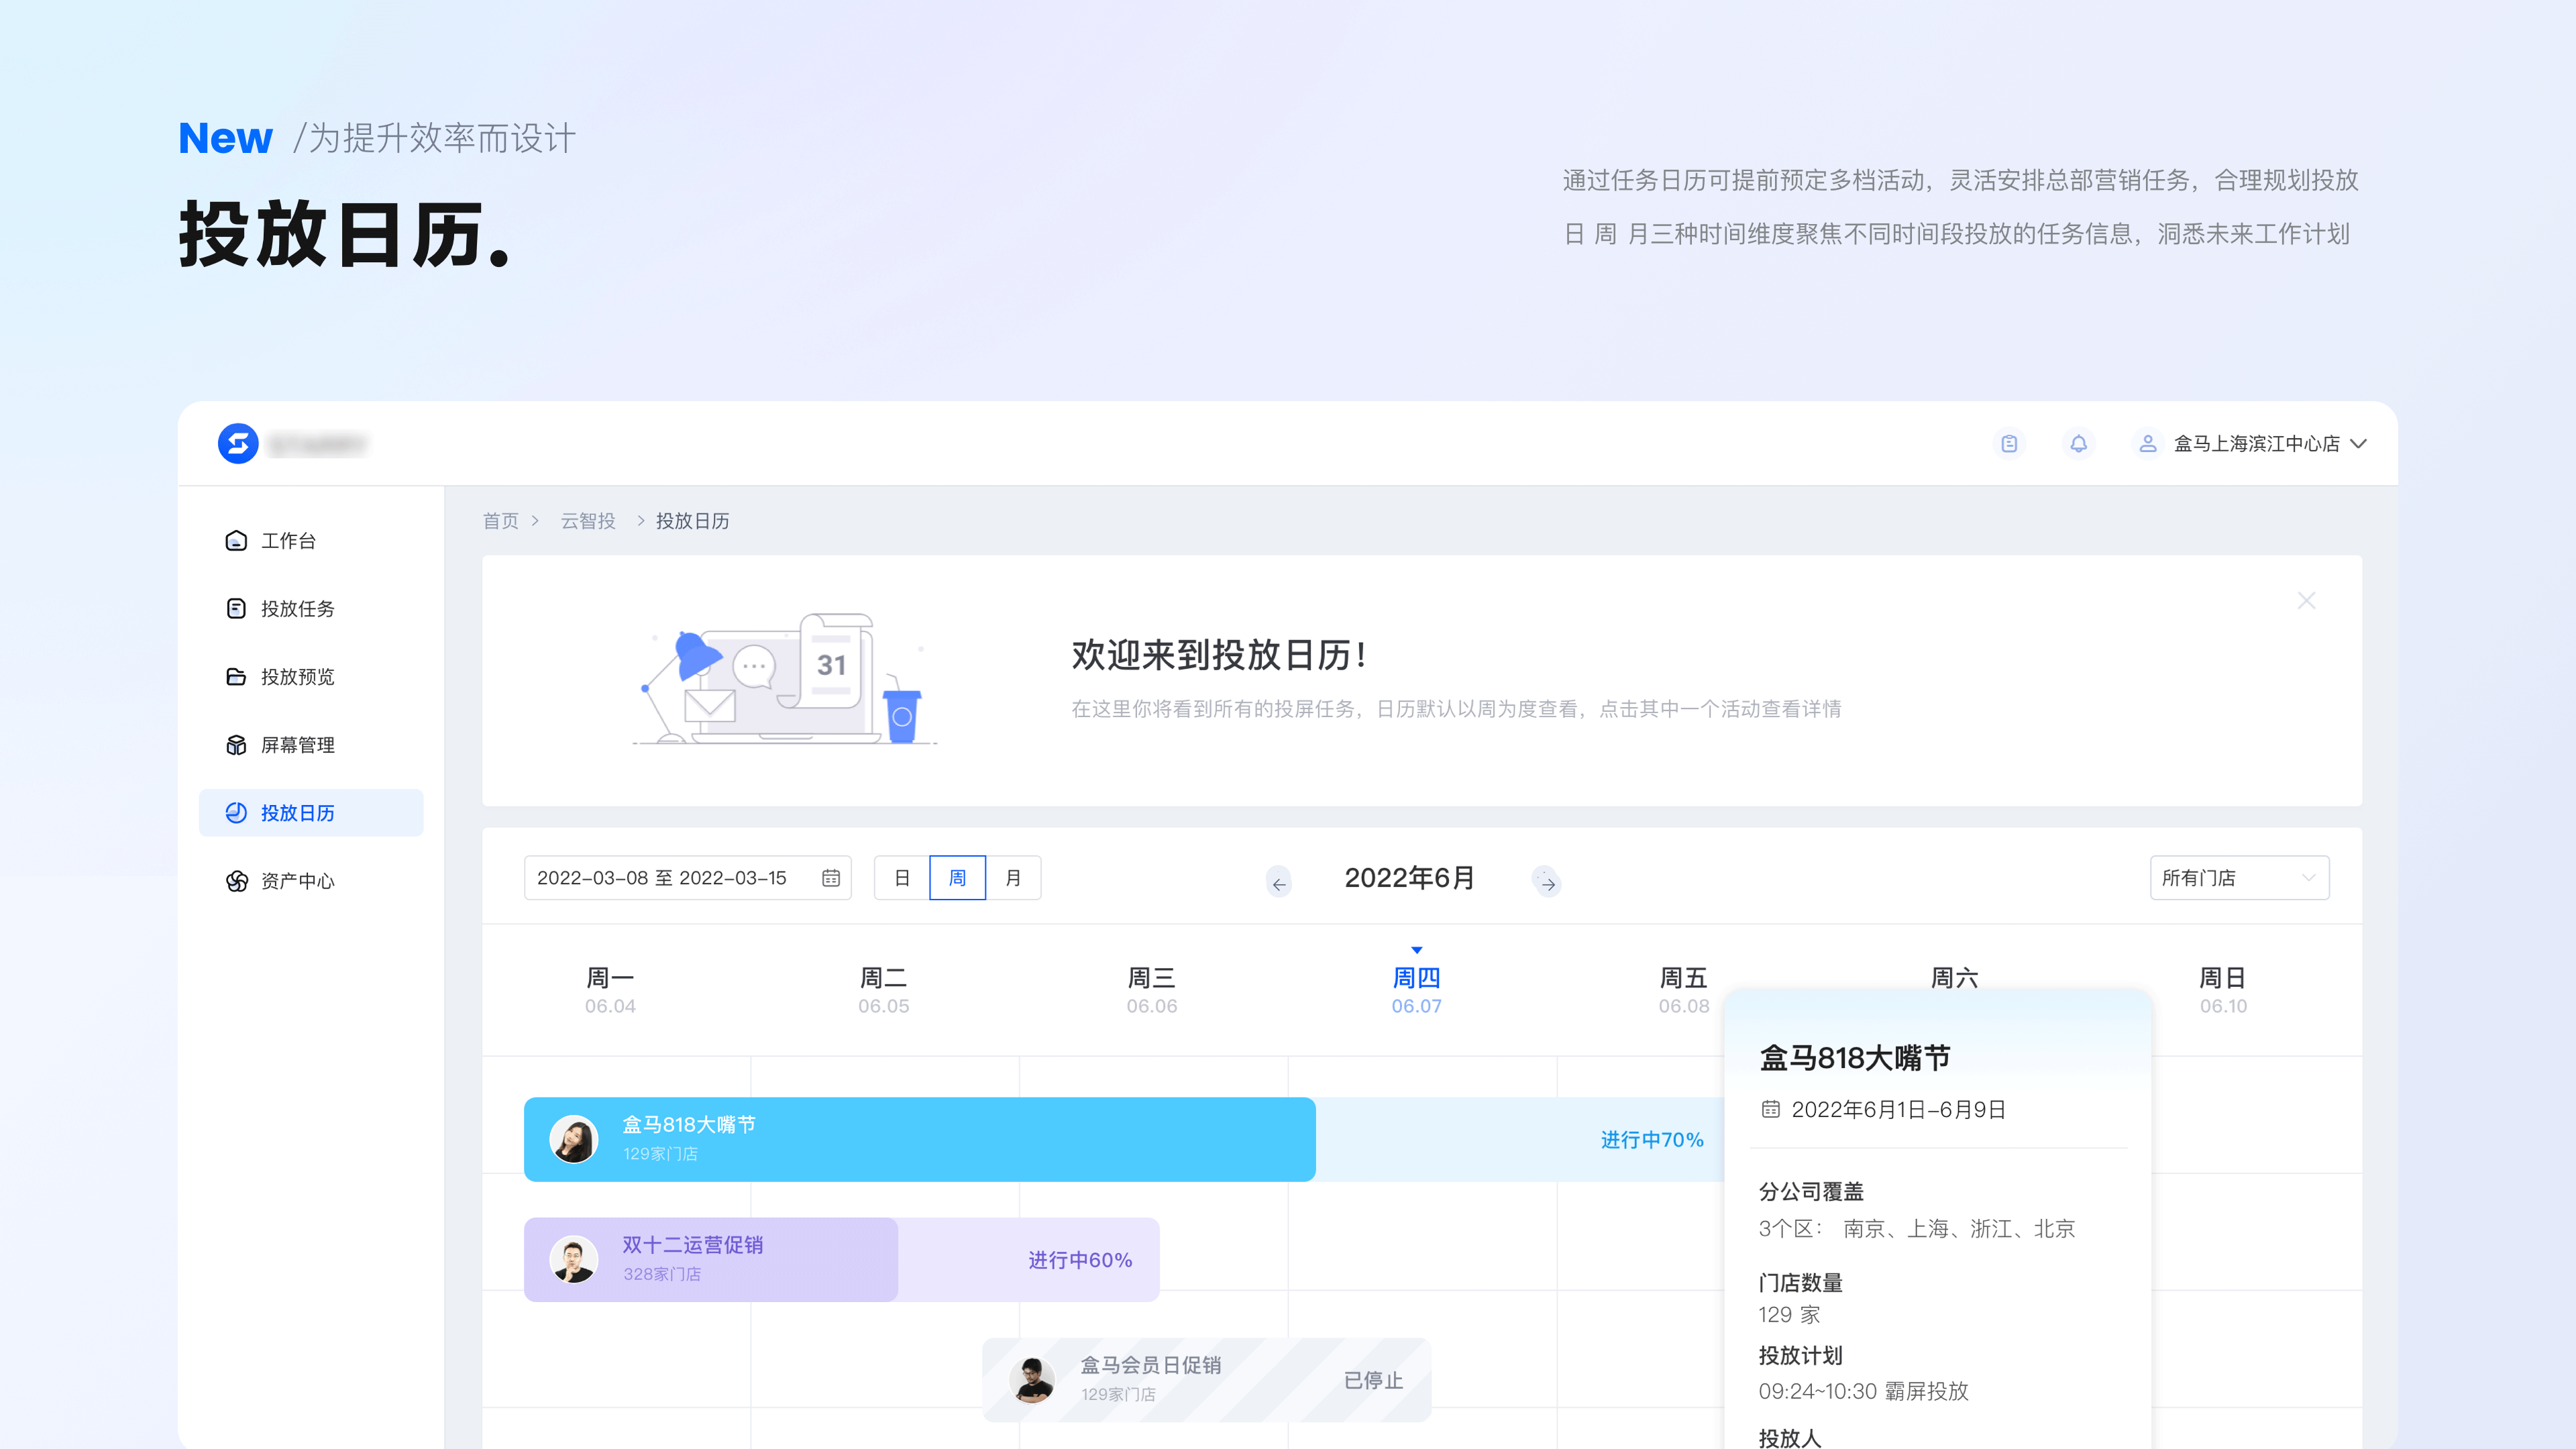Select 周一 06.04 column header

[610, 990]
